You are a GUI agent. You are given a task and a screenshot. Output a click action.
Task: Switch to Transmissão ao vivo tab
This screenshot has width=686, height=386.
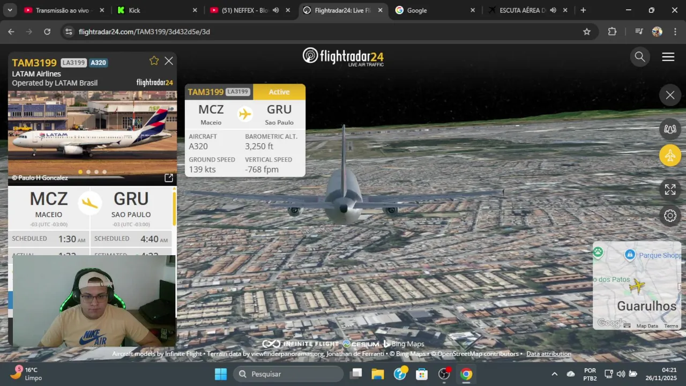tap(64, 10)
